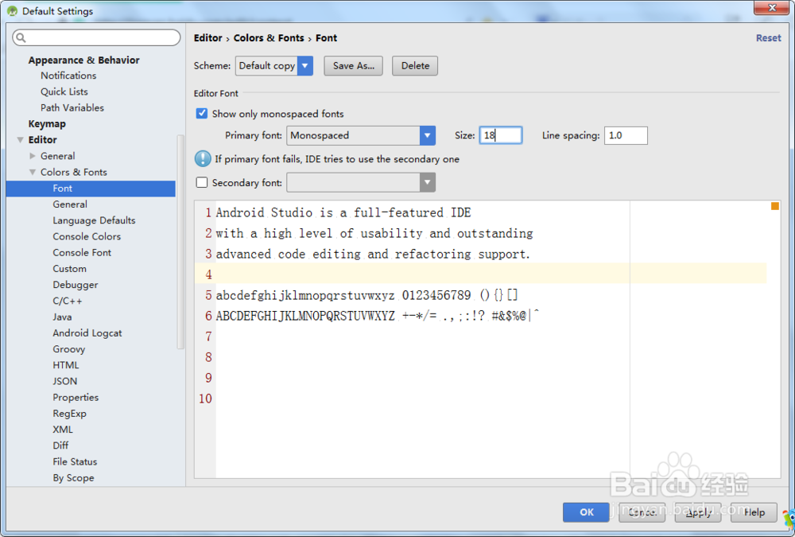Enable the Secondary font checkbox
This screenshot has width=795, height=537.
coord(201,182)
